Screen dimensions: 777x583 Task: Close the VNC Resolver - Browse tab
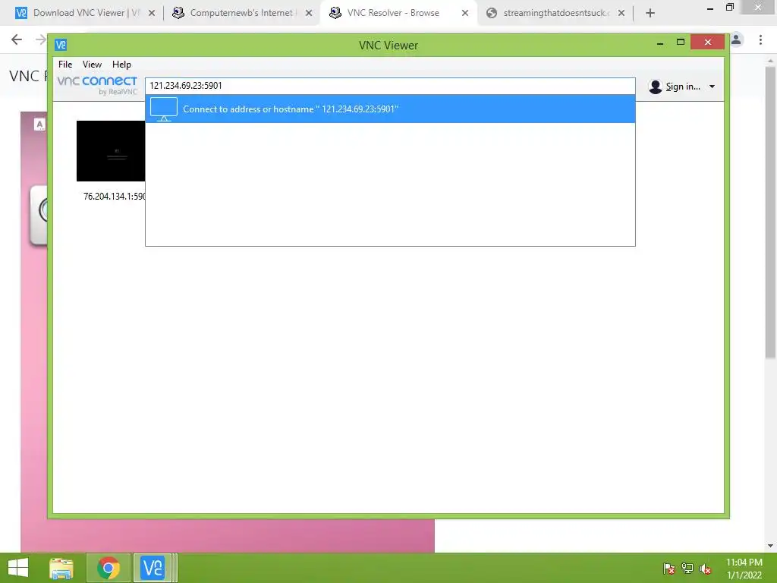tap(465, 13)
